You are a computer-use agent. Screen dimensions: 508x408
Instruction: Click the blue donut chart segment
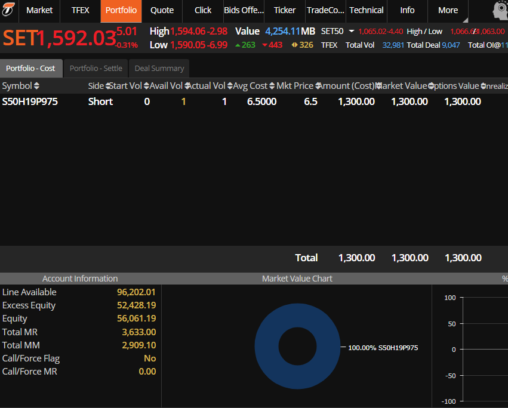click(267, 347)
